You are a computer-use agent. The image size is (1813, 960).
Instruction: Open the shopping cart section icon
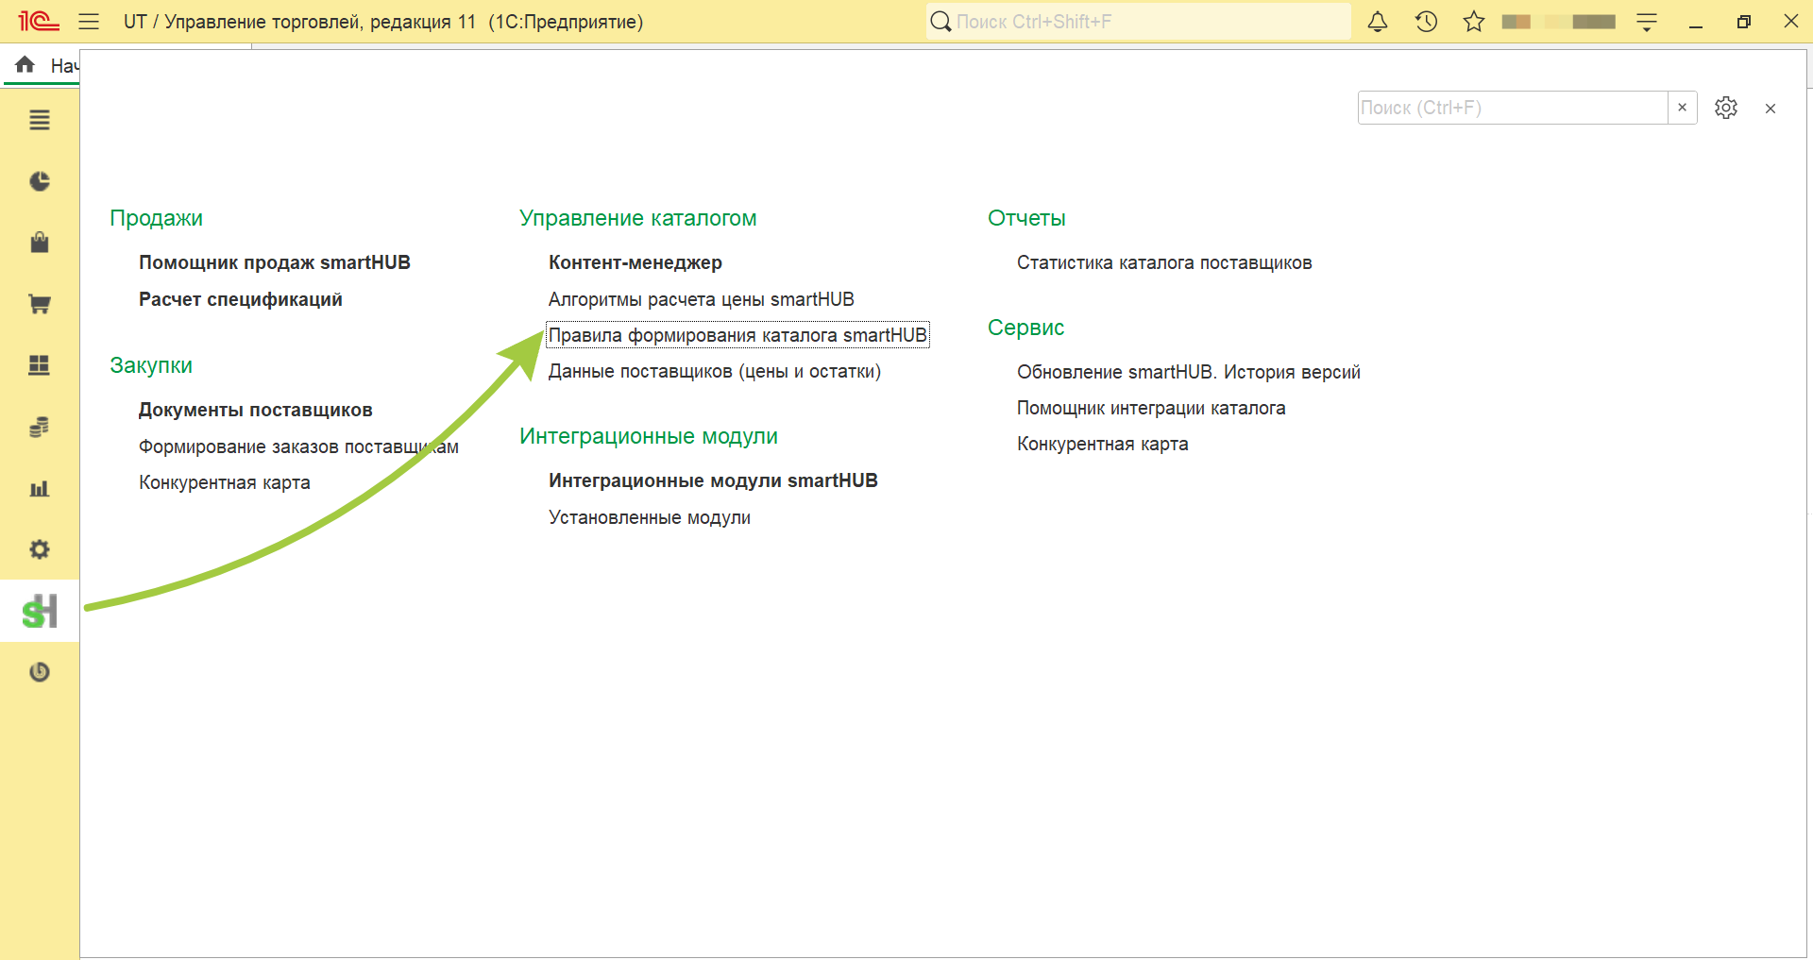(x=40, y=304)
